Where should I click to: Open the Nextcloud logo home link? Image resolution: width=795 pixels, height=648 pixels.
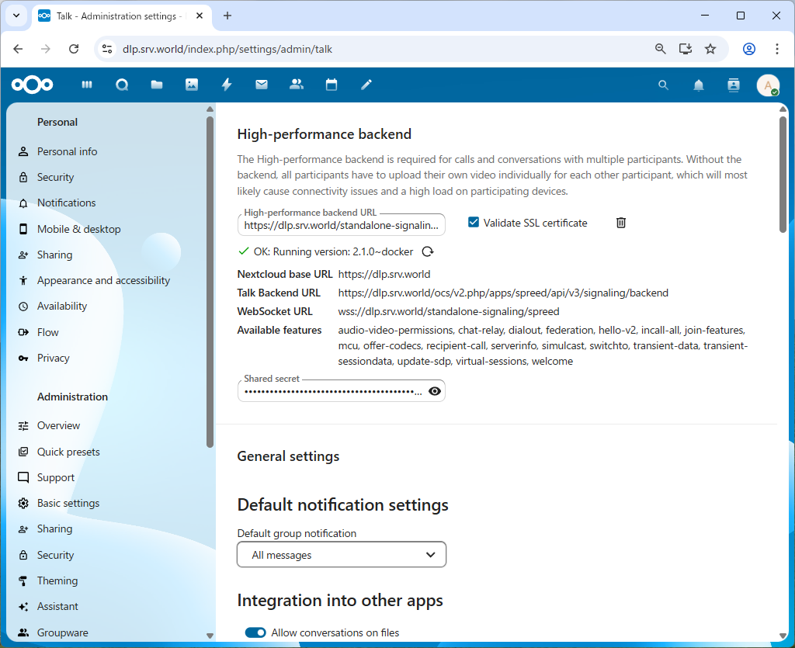tap(33, 85)
